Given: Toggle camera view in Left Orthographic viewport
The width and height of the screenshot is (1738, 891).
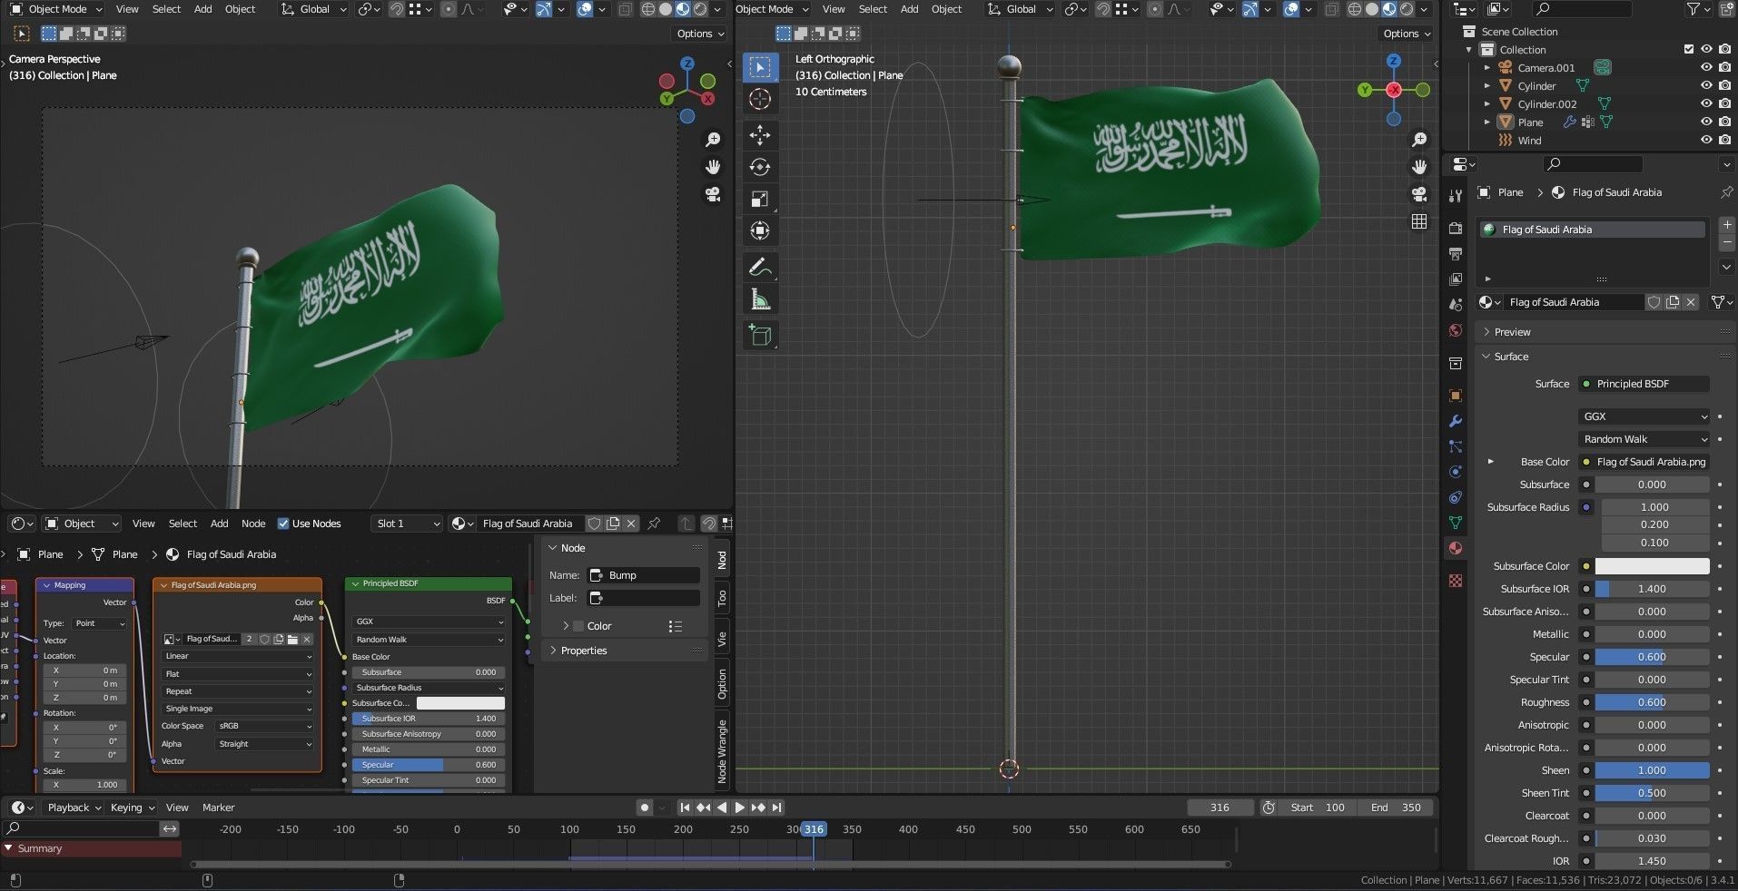Looking at the screenshot, I should [1419, 194].
